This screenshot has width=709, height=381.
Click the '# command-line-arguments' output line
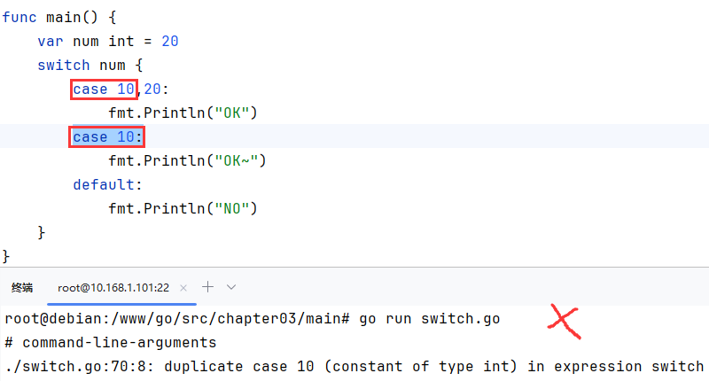pos(111,343)
